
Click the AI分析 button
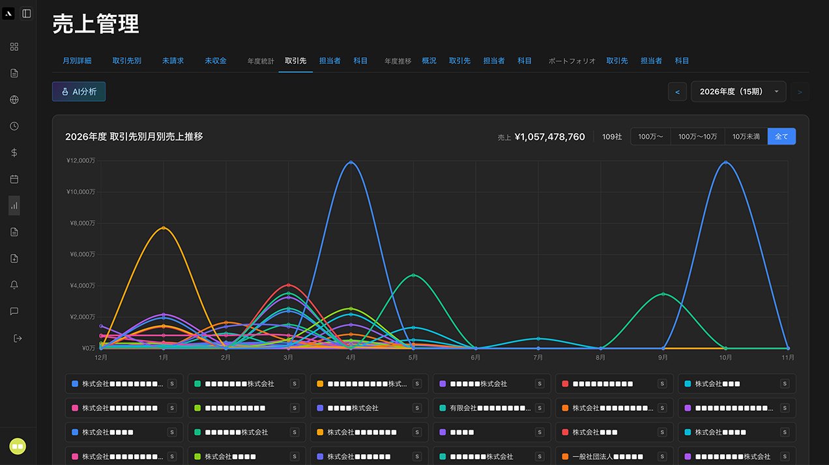[x=79, y=92]
